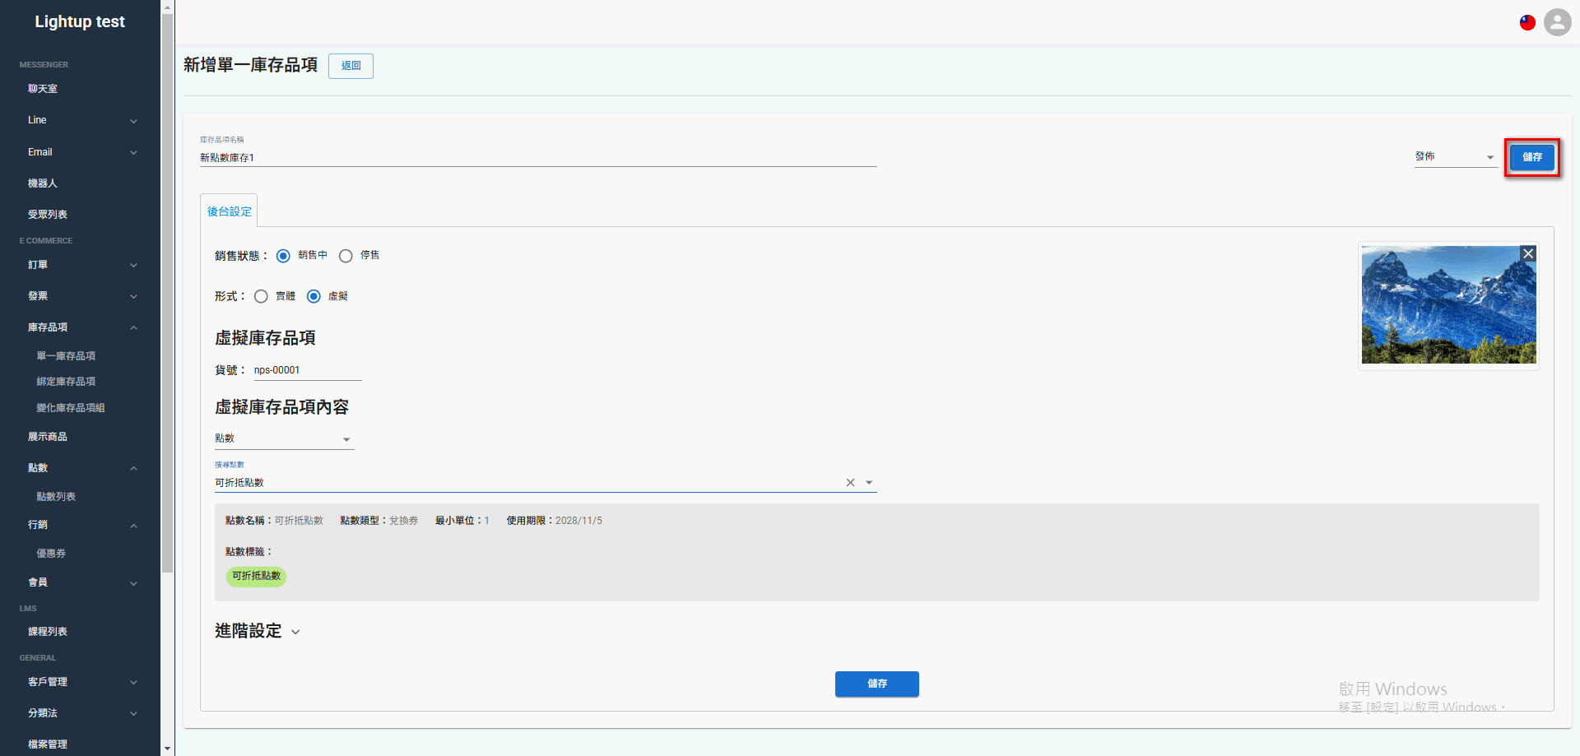Viewport: 1580px width, 756px height.
Task: Open 機器人 in the sidebar
Action: (43, 183)
